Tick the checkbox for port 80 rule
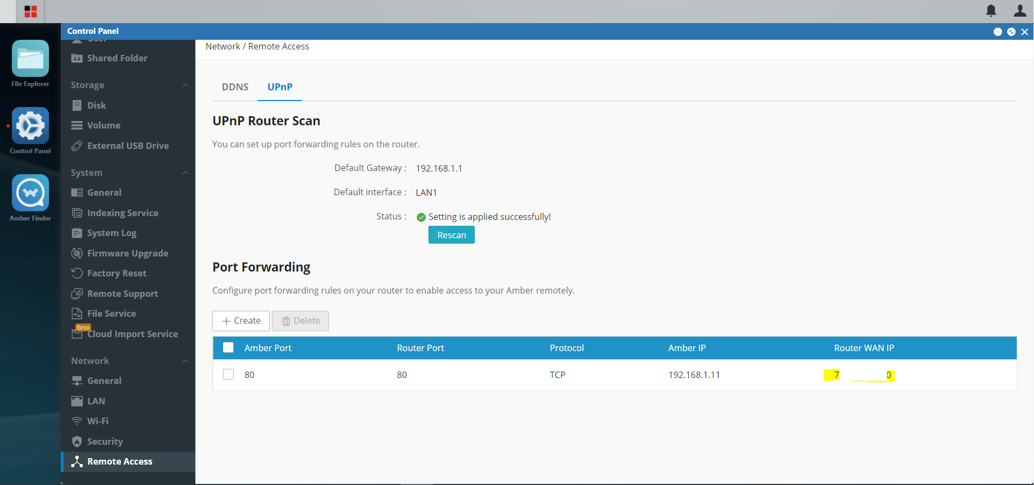The image size is (1034, 485). point(228,374)
